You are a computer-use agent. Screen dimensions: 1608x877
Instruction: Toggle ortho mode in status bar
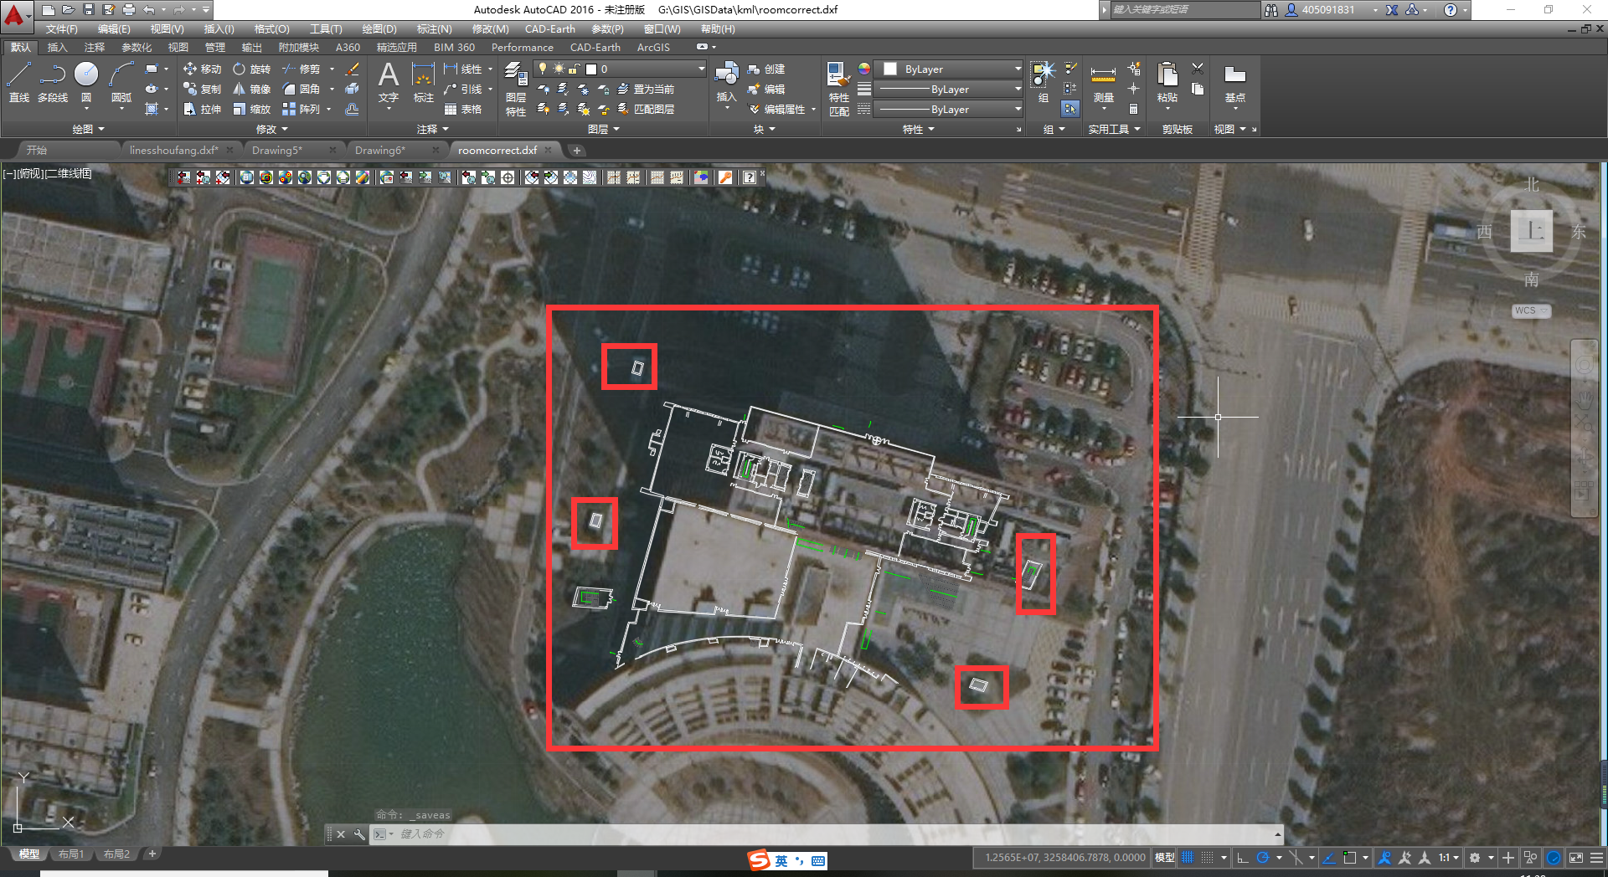(x=1243, y=858)
